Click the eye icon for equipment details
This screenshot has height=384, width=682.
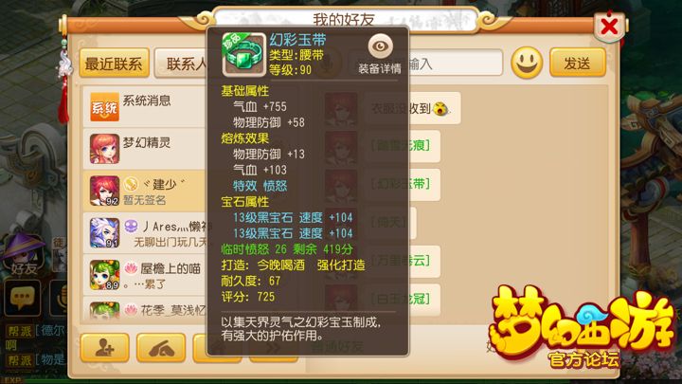point(380,46)
